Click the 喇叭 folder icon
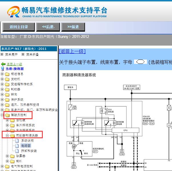 tap(12, 161)
